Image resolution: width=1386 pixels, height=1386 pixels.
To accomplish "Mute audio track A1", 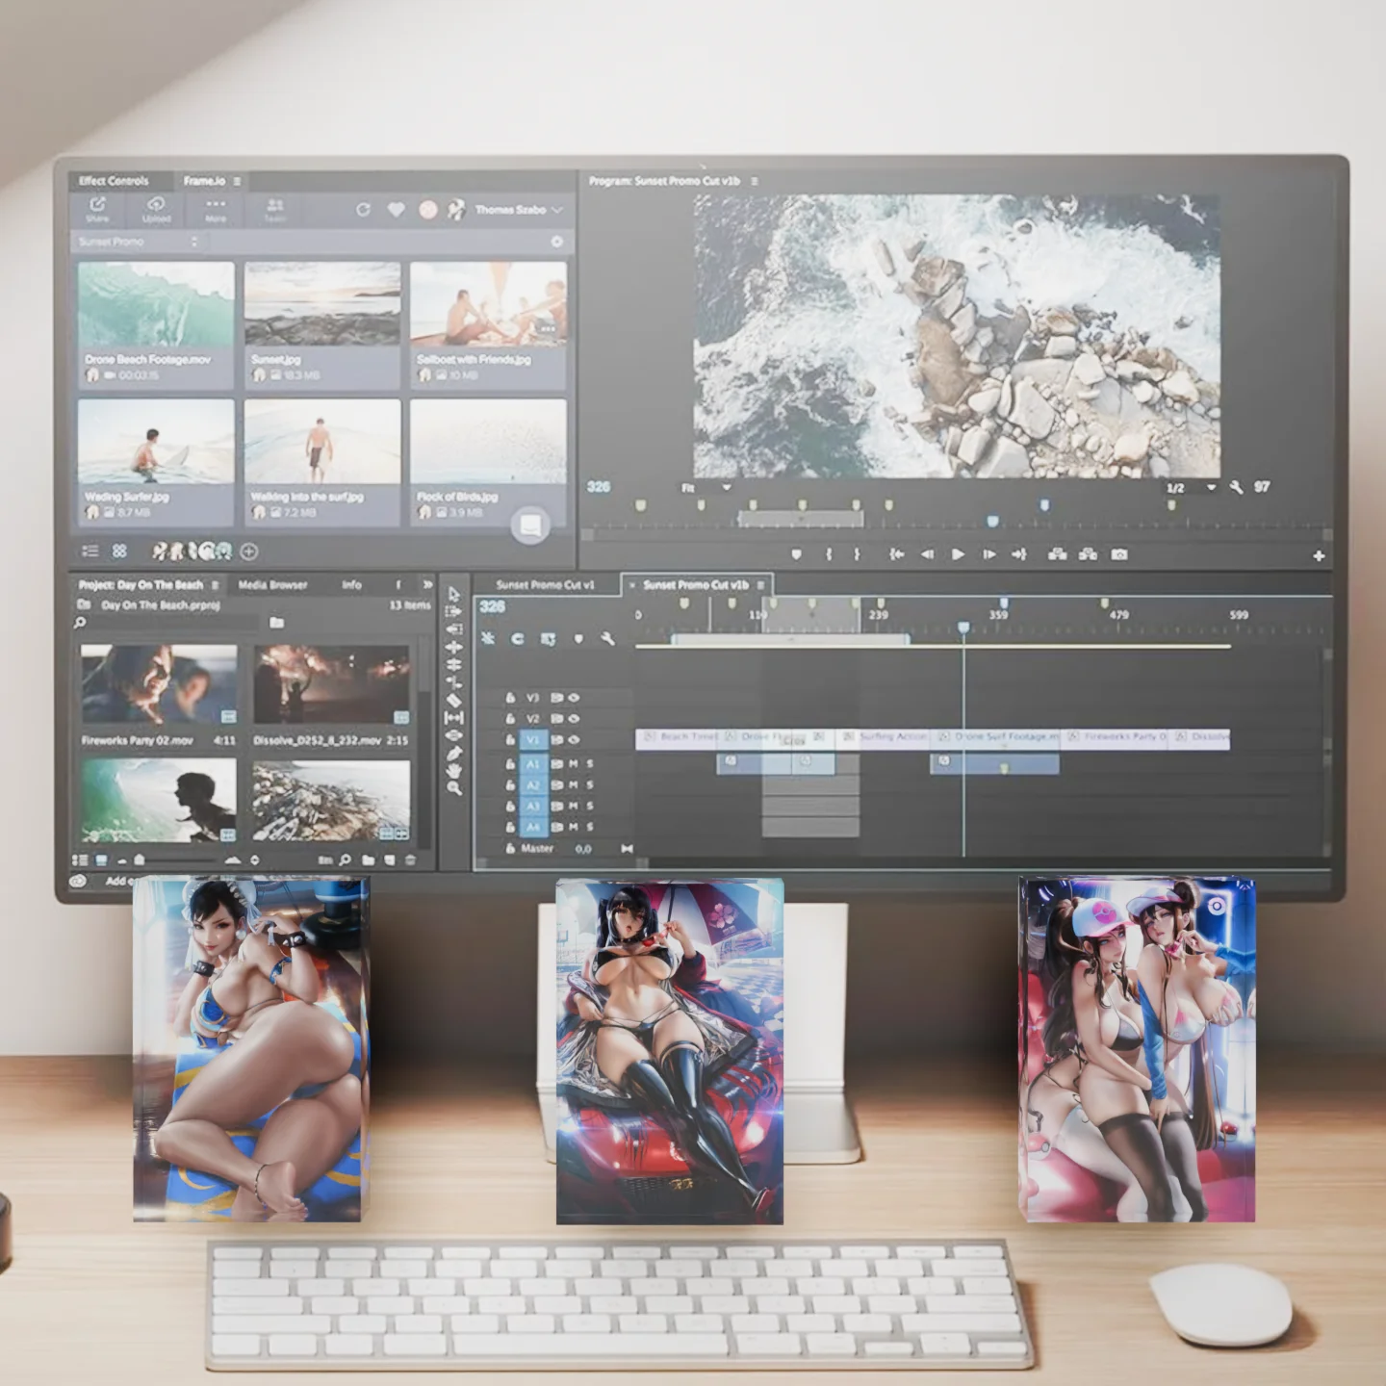I will 574,763.
